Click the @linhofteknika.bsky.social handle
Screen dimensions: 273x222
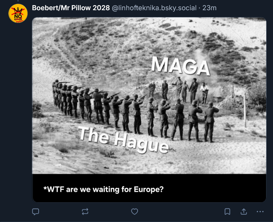click(x=154, y=8)
